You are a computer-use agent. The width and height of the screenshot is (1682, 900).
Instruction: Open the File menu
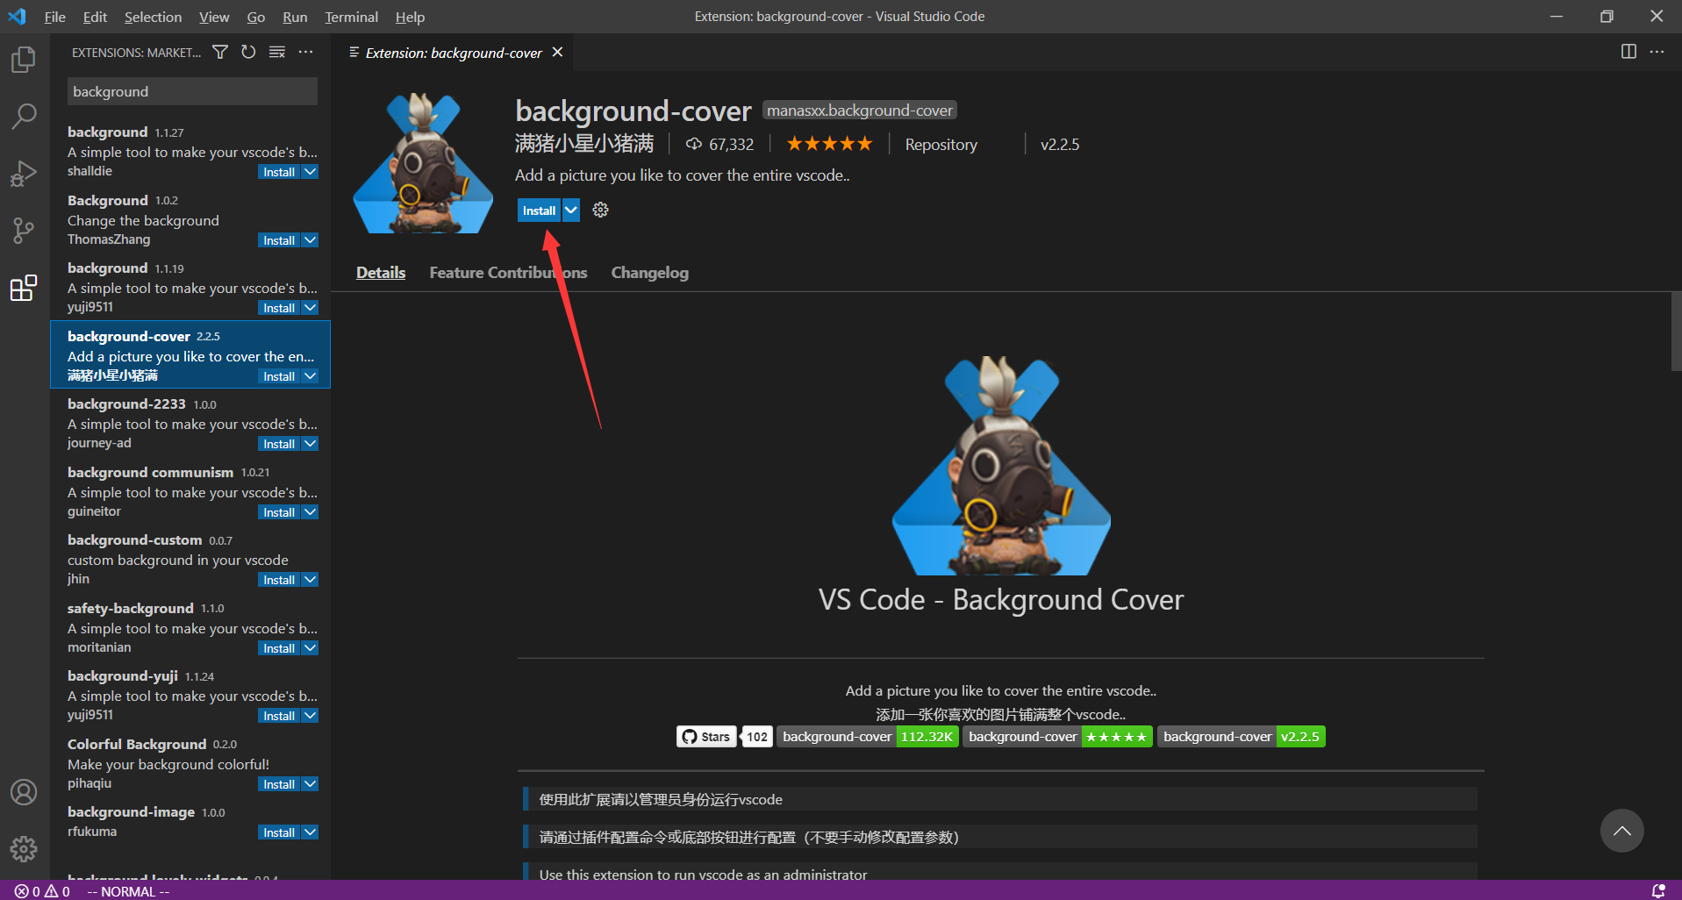pos(54,17)
